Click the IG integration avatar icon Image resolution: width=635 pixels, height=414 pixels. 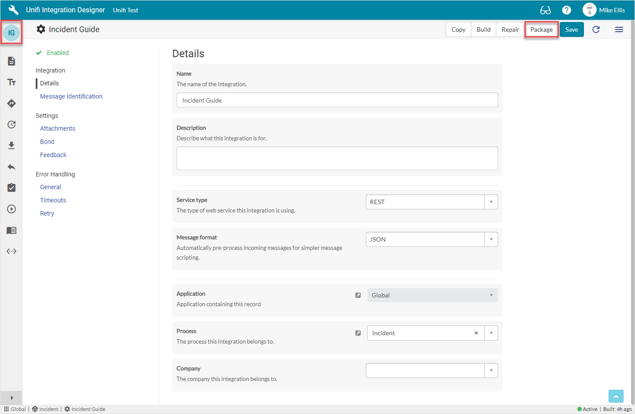(11, 33)
